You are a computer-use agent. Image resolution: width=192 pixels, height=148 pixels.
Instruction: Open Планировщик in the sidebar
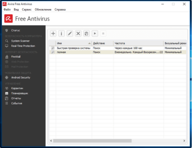(20, 93)
